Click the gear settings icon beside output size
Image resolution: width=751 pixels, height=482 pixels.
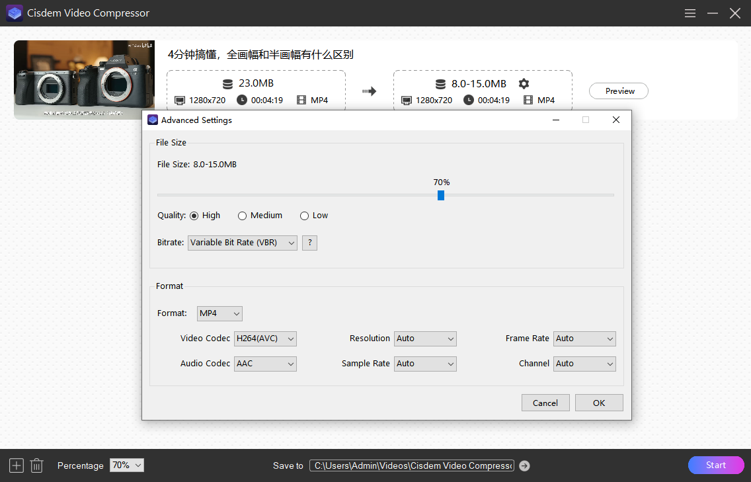pos(524,84)
